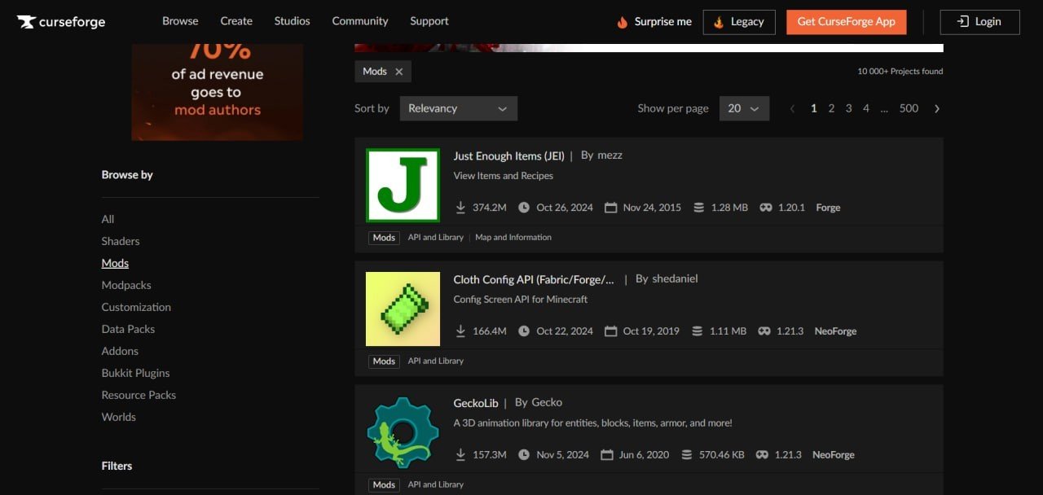Viewport: 1043px width, 495px height.
Task: Open Just Enough Items (JEI) title
Action: pos(508,156)
